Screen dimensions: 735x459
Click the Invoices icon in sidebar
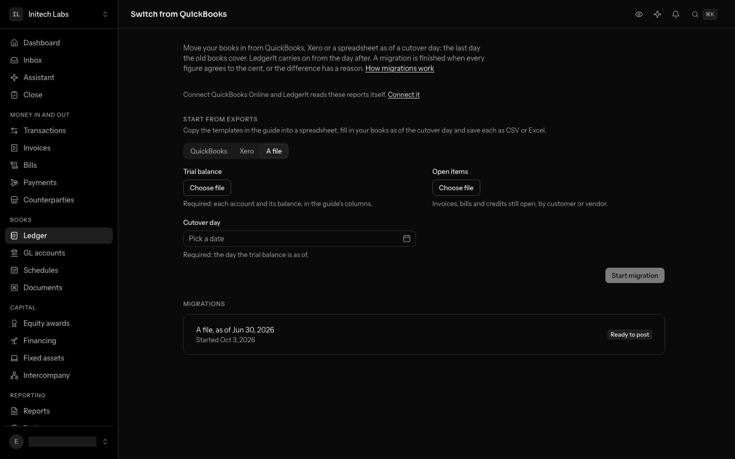coord(14,148)
